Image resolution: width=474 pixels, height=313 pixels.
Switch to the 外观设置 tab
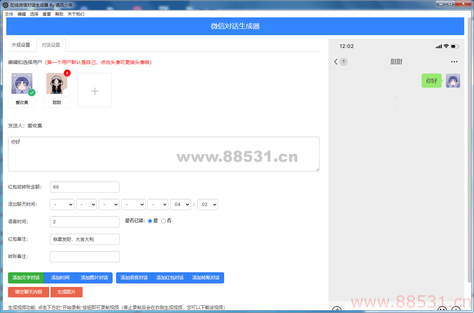[21, 45]
